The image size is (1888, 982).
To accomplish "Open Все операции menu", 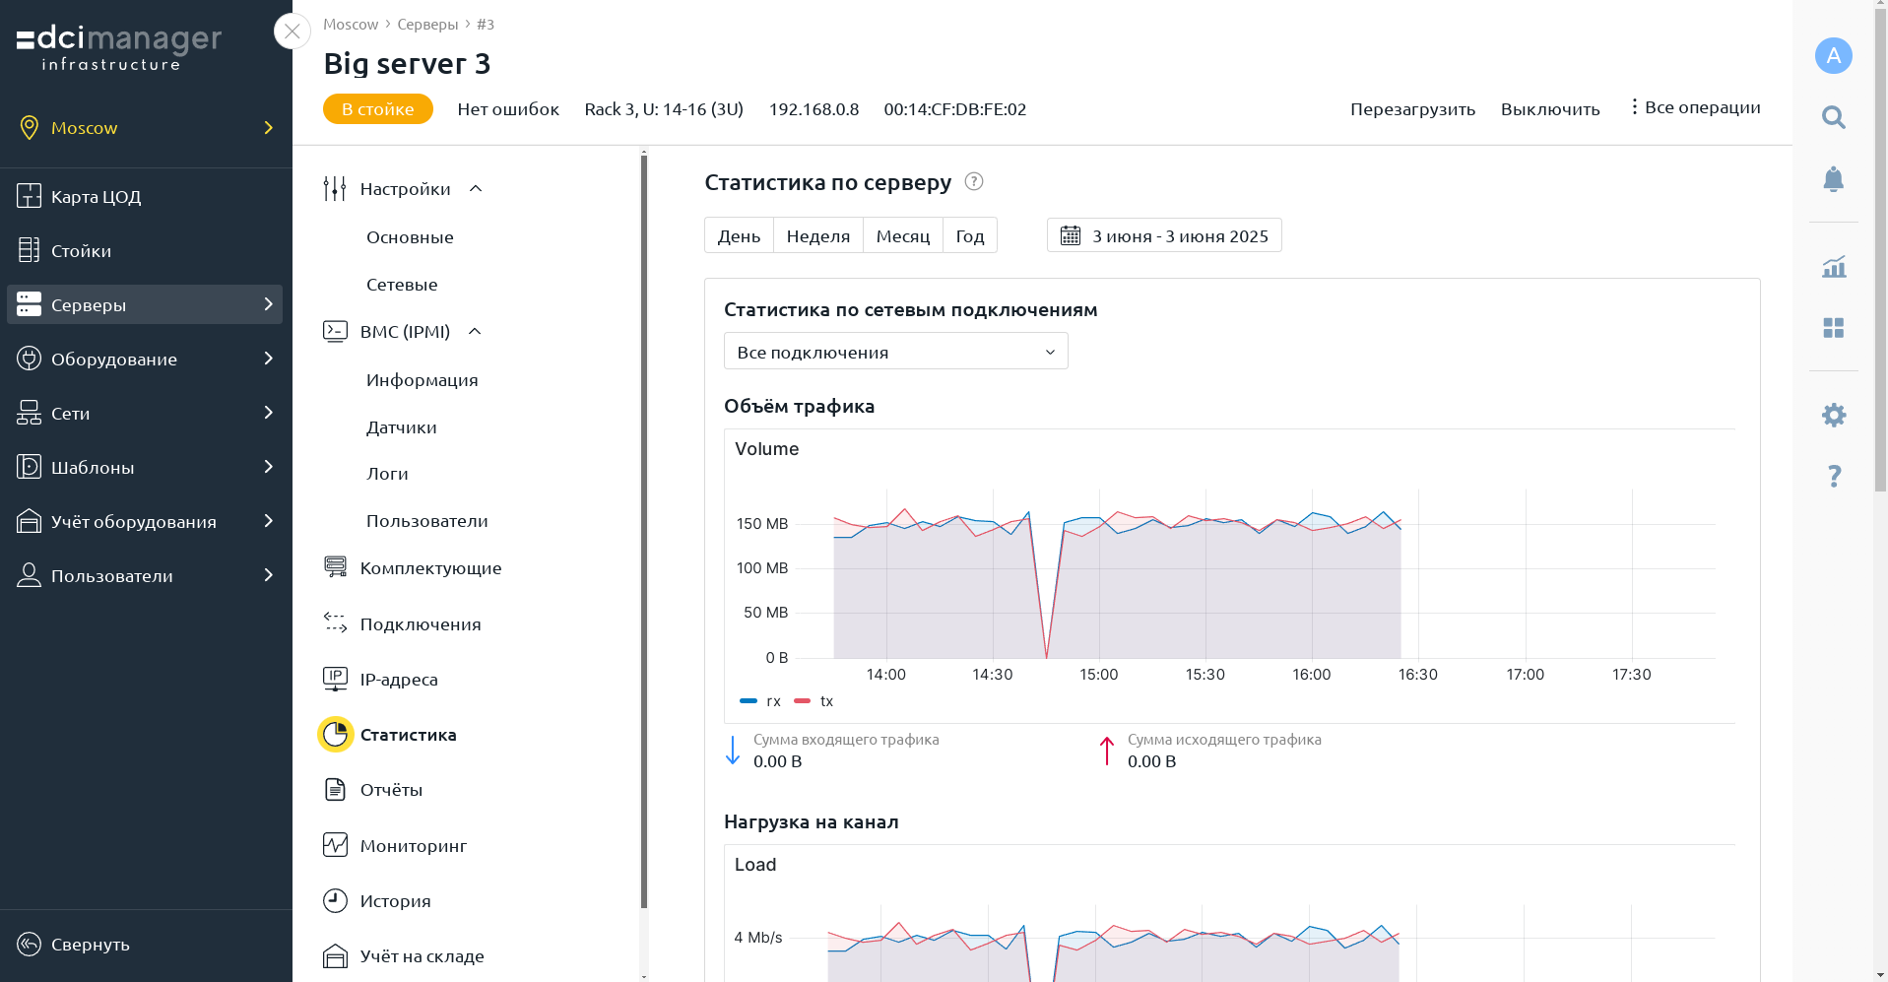I will click(x=1695, y=107).
